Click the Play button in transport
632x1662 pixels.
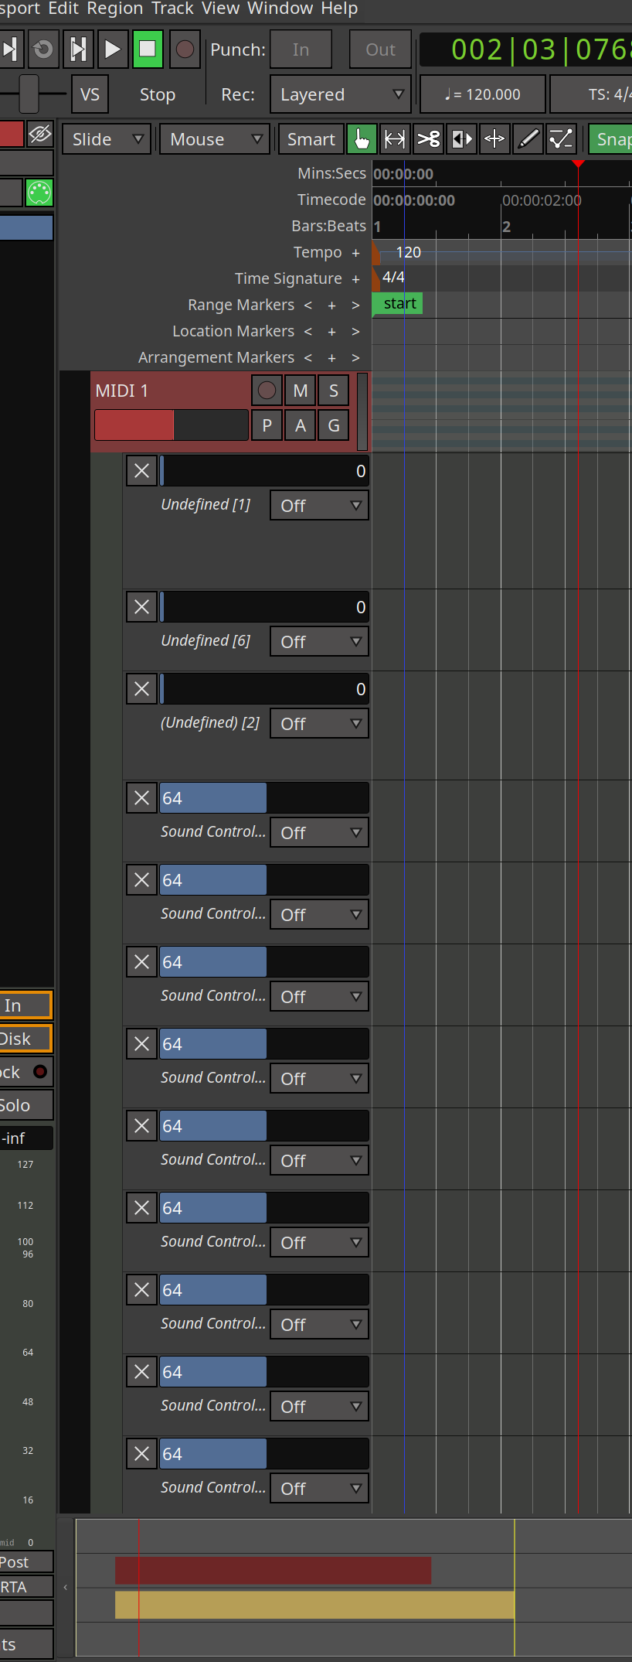click(x=112, y=49)
